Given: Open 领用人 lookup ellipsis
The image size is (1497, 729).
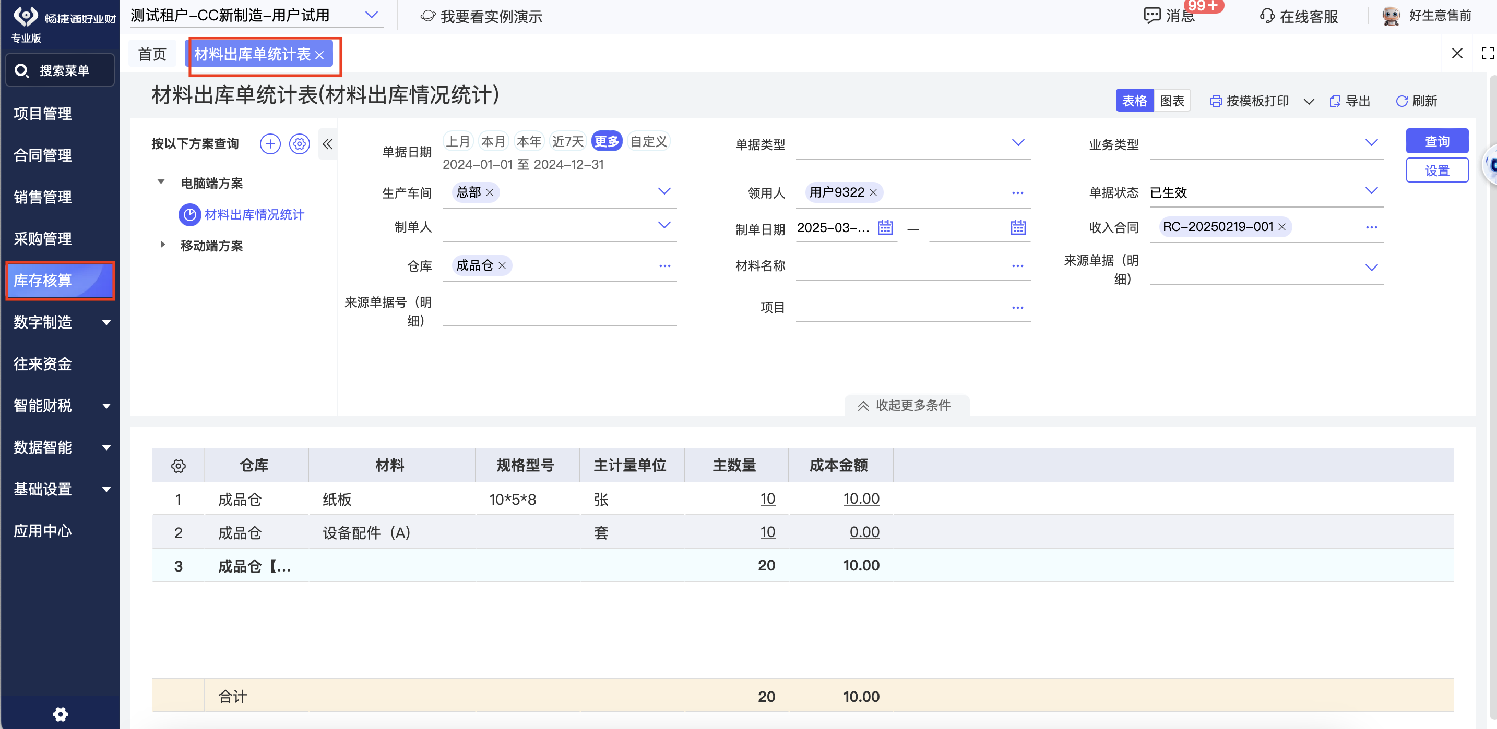Looking at the screenshot, I should [x=1017, y=193].
